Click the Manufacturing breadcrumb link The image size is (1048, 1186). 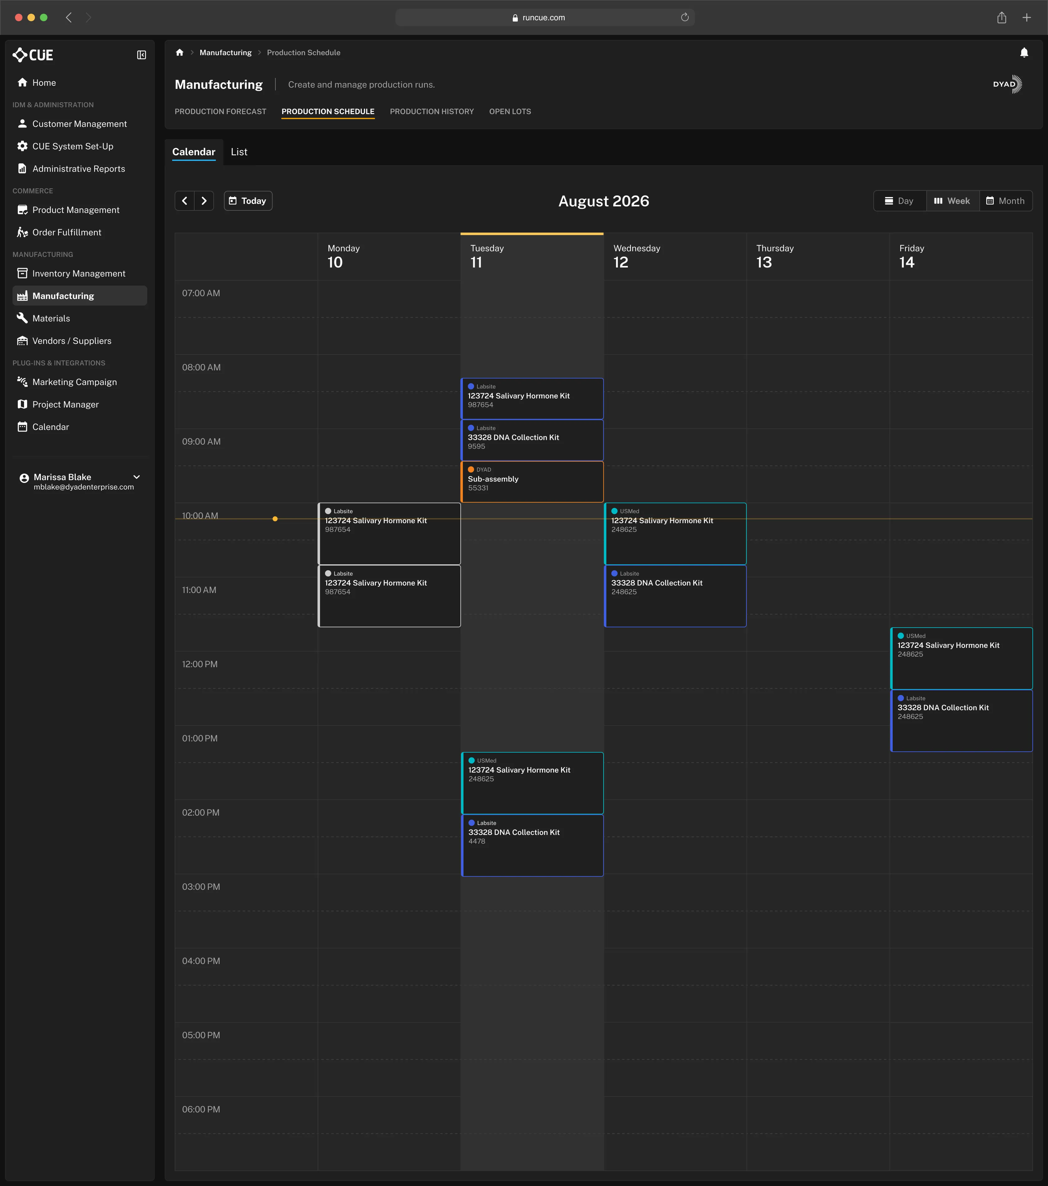point(226,52)
